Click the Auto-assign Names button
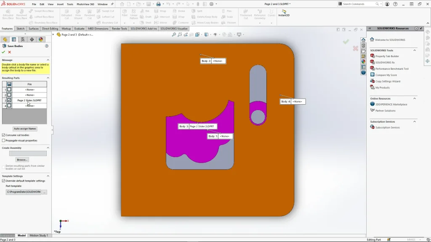Screen dimensions: 431x242 [x=25, y=129]
